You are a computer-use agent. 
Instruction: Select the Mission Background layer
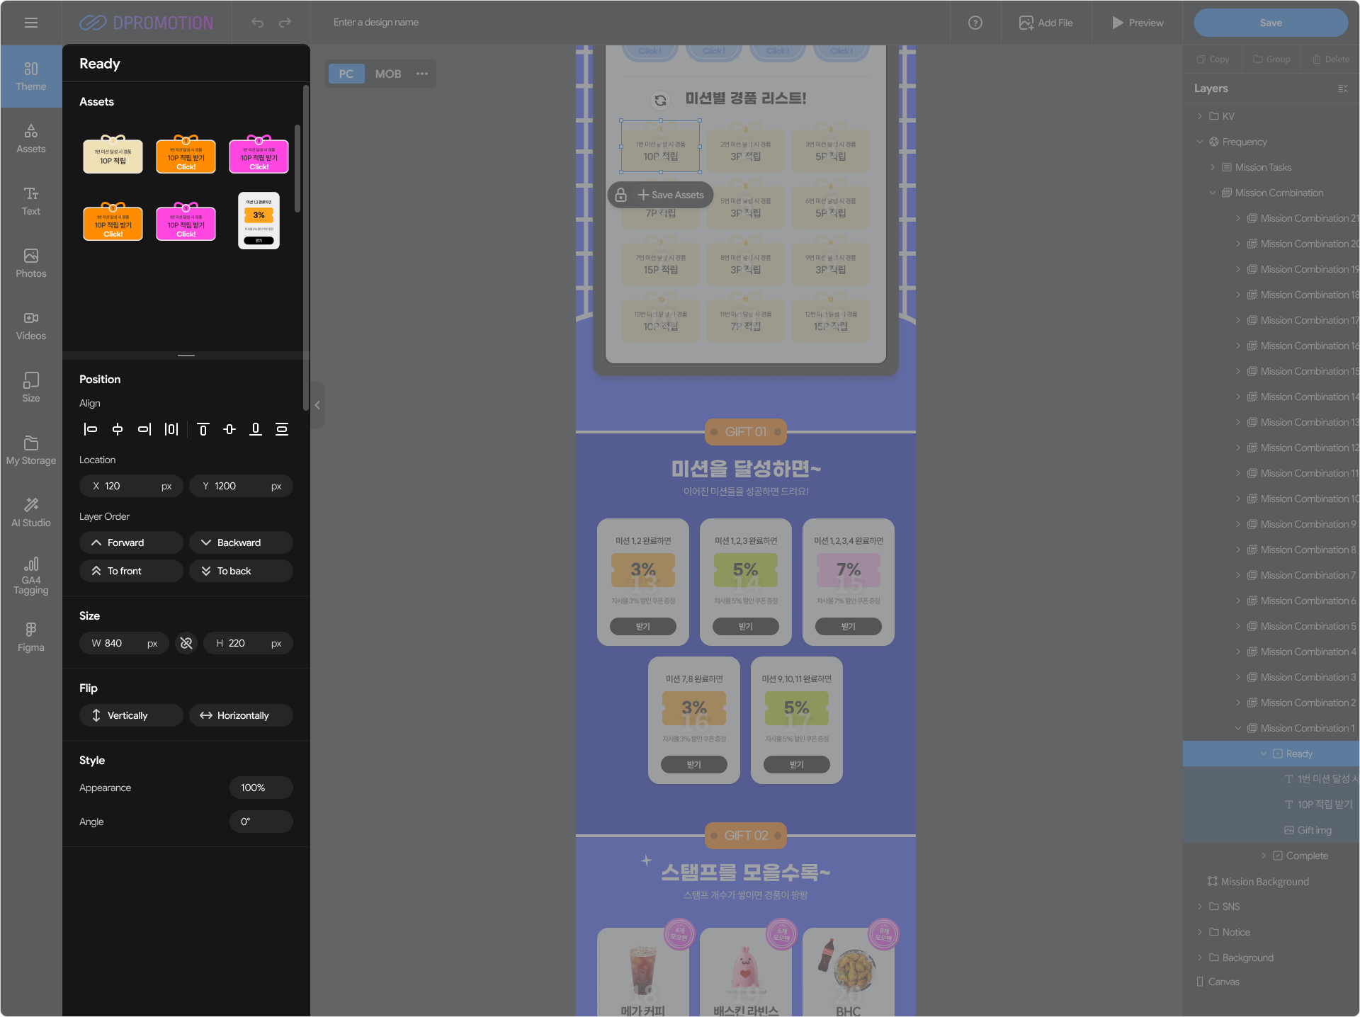pyautogui.click(x=1258, y=881)
